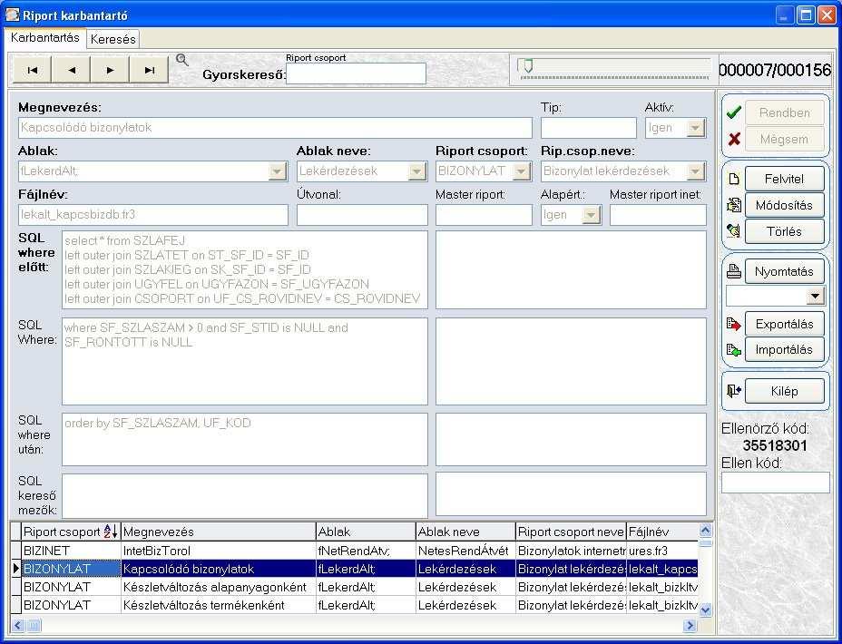The height and width of the screenshot is (644, 842).
Task: Open the Keresés tab
Action: coord(113,39)
